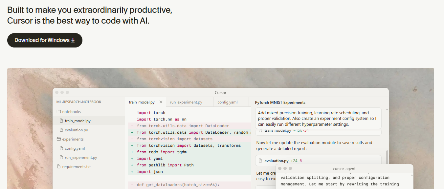The width and height of the screenshot is (444, 189).
Task: Click the notebooks folder icon
Action: pyautogui.click(x=59, y=112)
